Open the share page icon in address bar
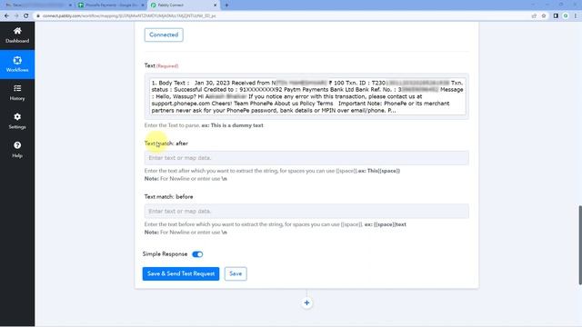582x327 pixels. coord(534,16)
